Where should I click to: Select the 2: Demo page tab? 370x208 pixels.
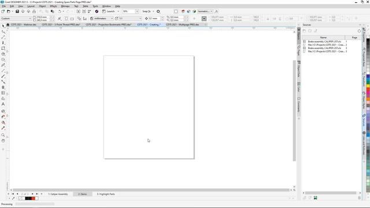(82, 194)
